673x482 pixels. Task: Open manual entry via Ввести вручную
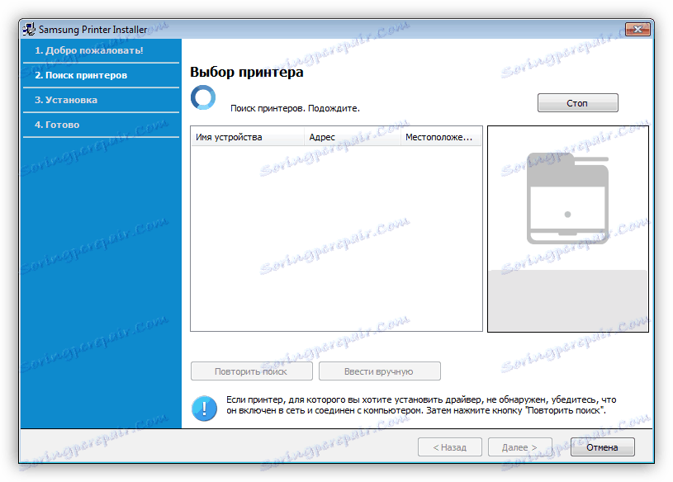[380, 371]
